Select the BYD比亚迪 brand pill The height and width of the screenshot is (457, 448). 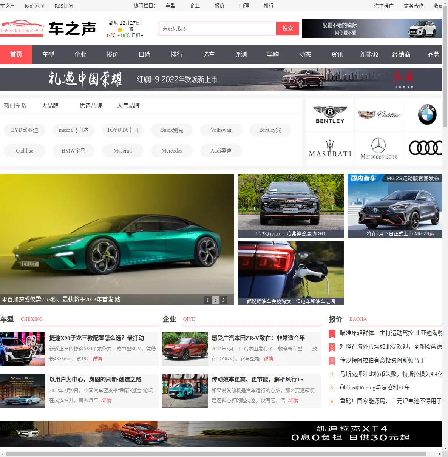coord(25,130)
